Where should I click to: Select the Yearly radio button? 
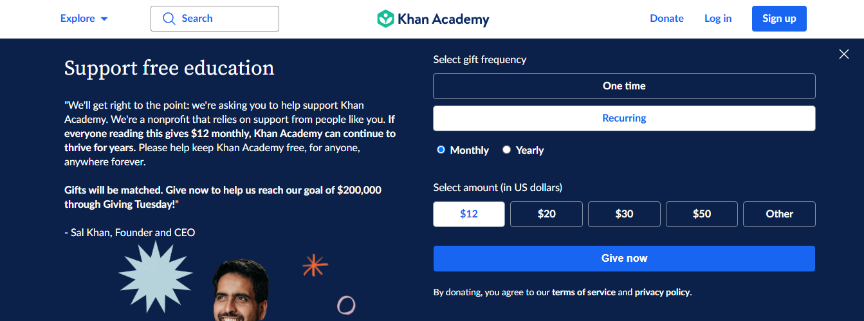click(x=506, y=150)
